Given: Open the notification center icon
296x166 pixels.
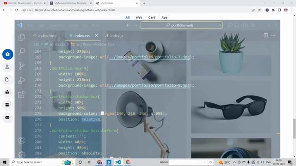Looking at the screenshot, I should [290, 162].
